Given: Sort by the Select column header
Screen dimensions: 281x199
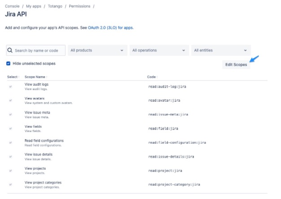Looking at the screenshot, I should click(13, 77).
